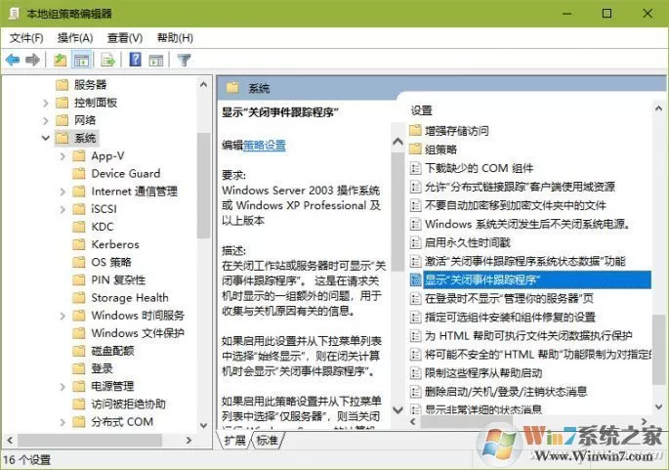The width and height of the screenshot is (669, 470).
Task: Open the 查看(V) menu
Action: click(125, 38)
